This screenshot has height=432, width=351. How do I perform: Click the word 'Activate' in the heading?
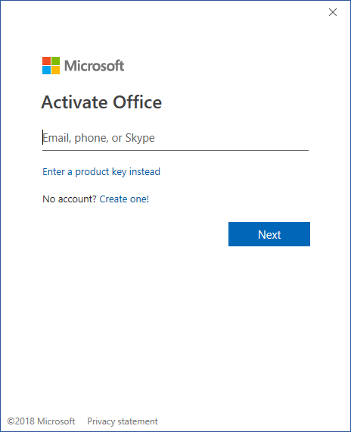[x=75, y=102]
